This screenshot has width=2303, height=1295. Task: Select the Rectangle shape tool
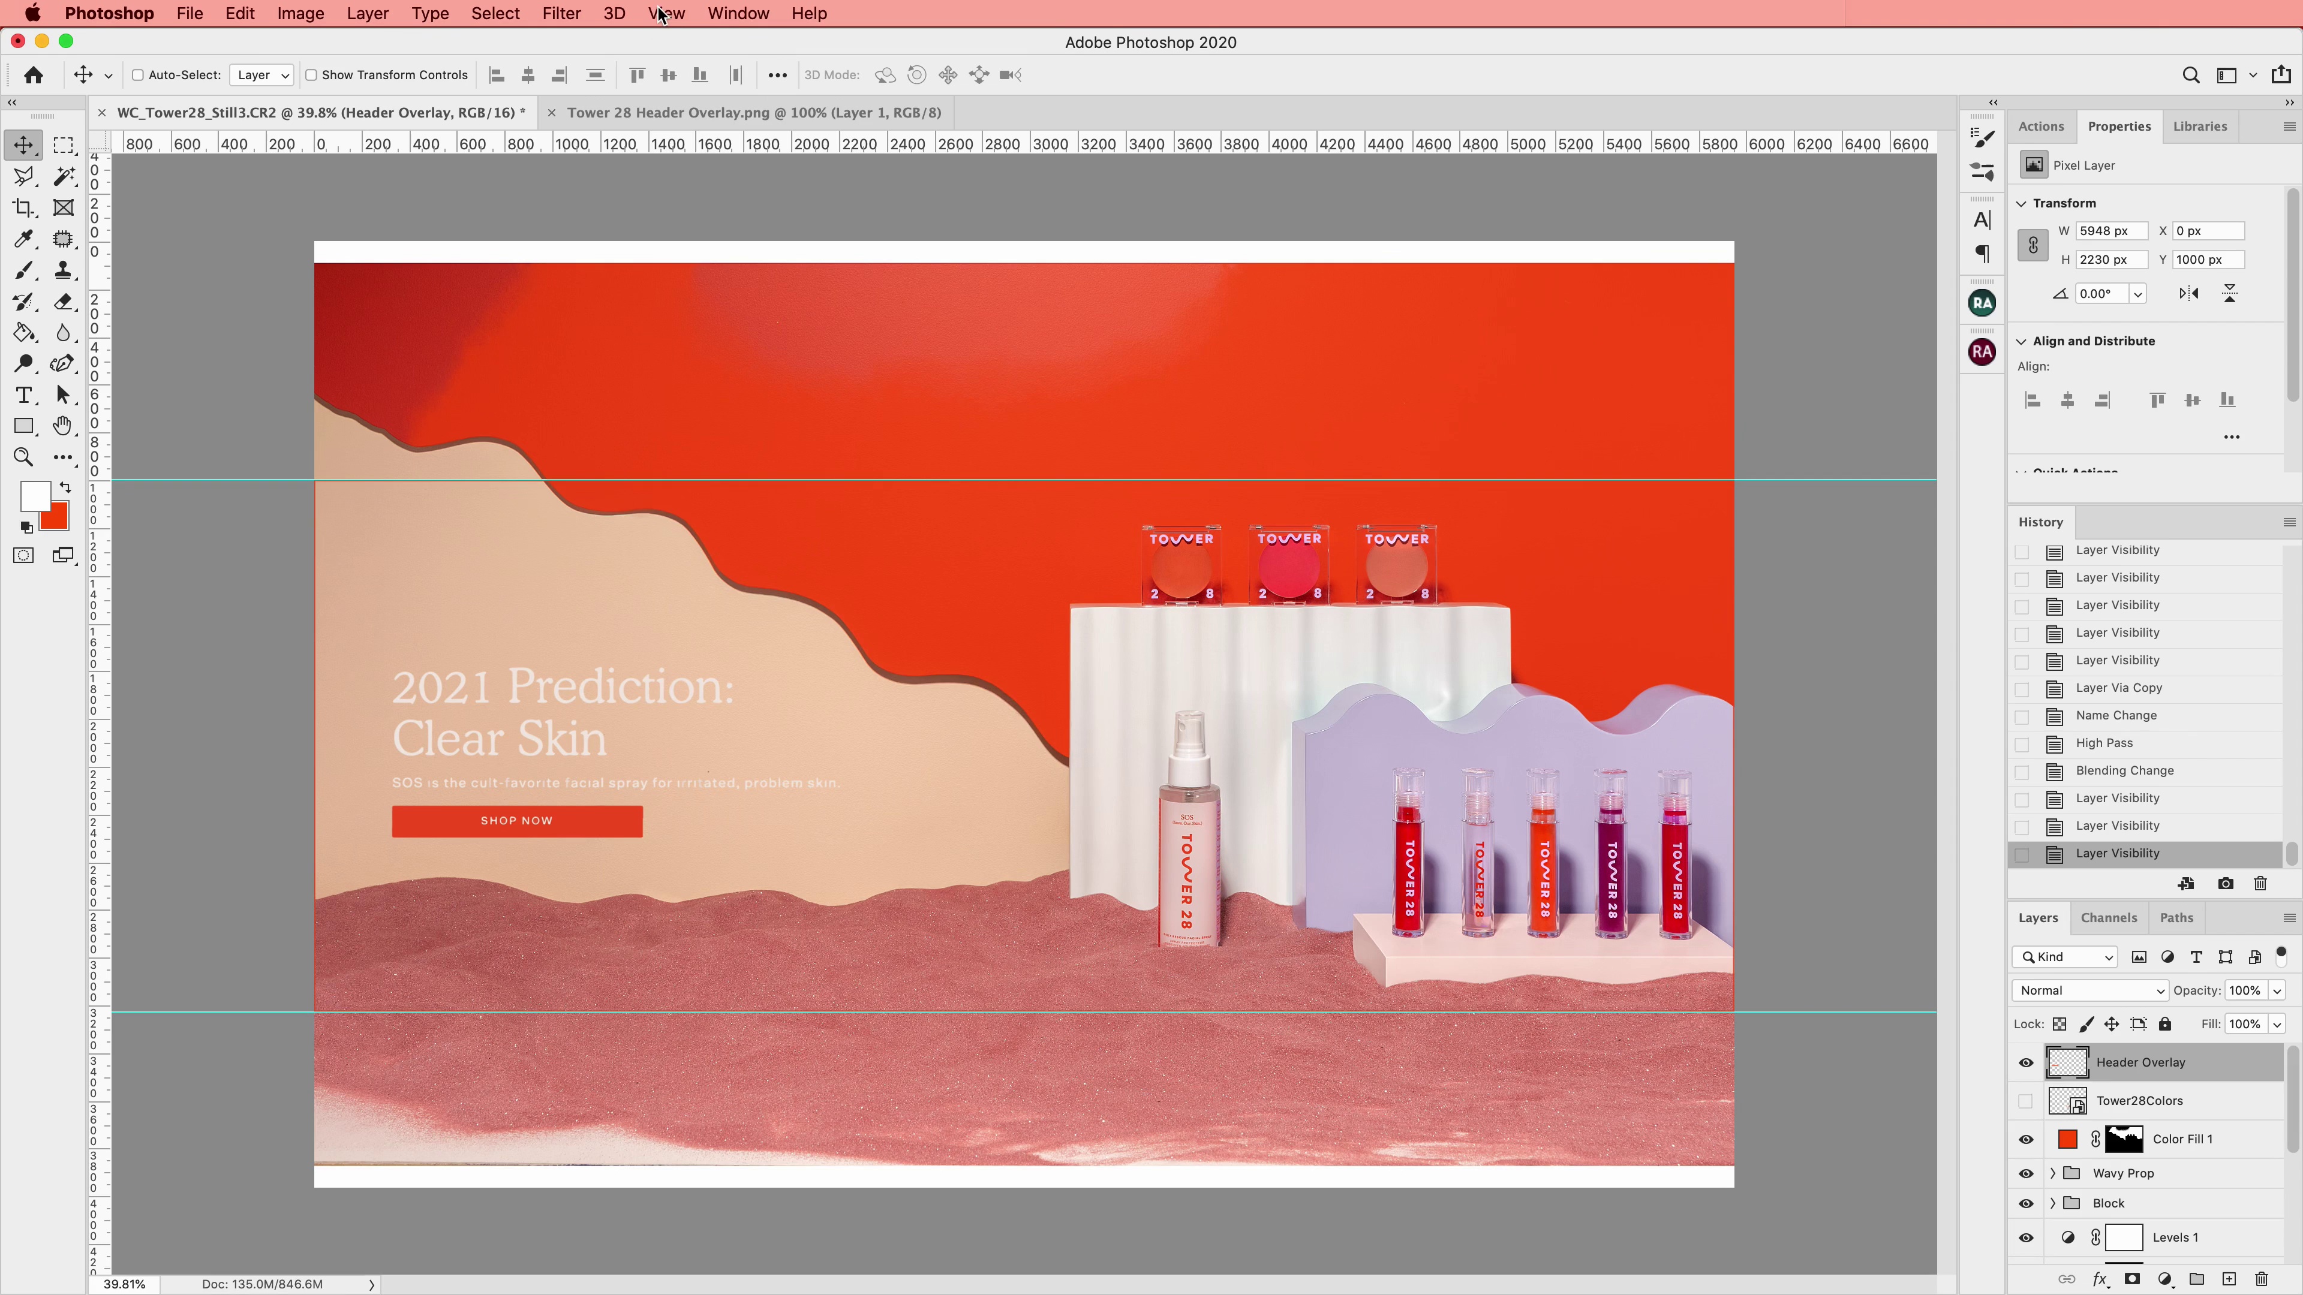coord(24,426)
